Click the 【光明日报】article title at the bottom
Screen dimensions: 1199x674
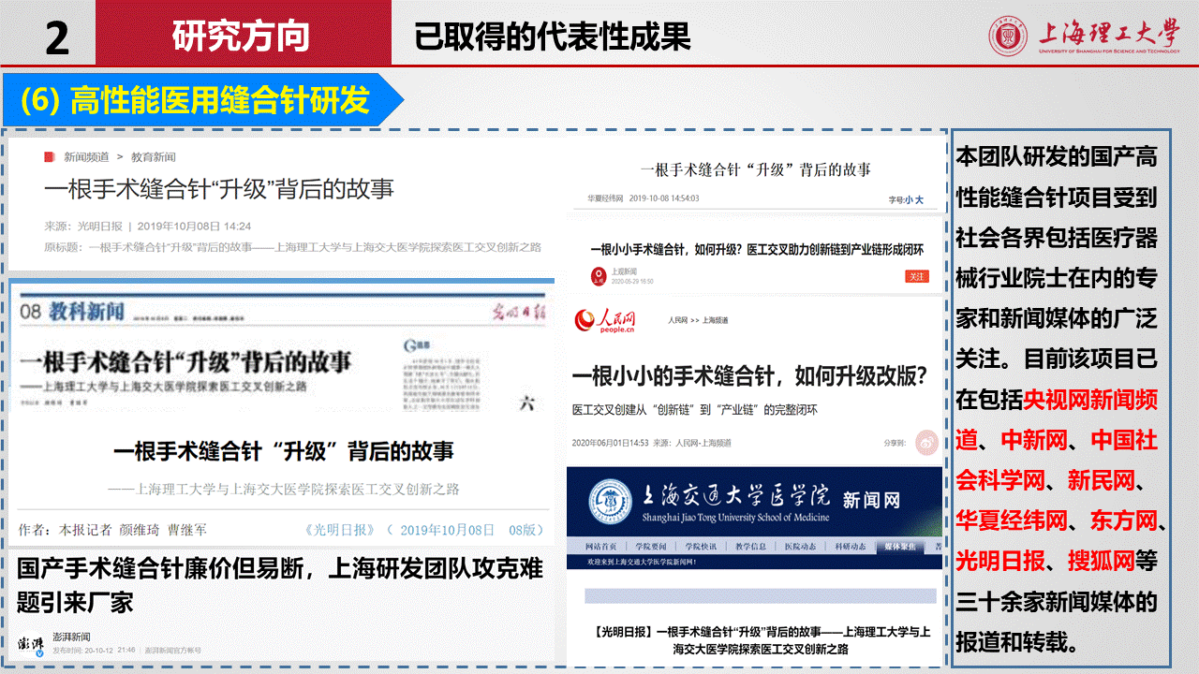pos(762,640)
